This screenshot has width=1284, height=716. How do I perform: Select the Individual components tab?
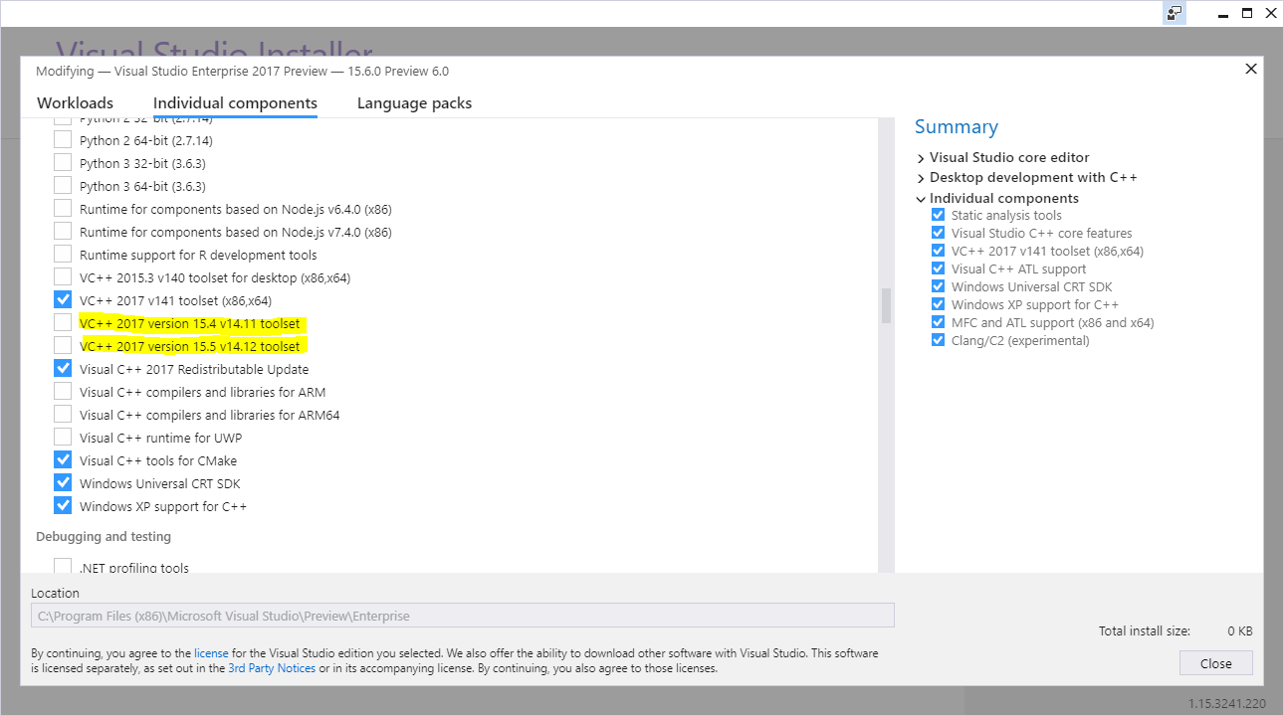235,103
